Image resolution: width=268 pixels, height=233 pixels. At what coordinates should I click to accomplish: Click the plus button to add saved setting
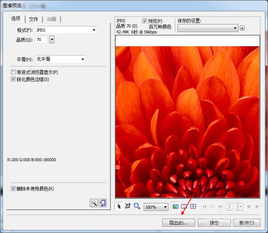pyautogui.click(x=242, y=28)
